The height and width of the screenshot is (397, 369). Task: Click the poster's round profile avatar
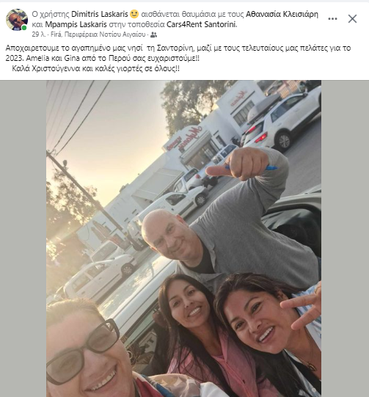[x=17, y=20]
